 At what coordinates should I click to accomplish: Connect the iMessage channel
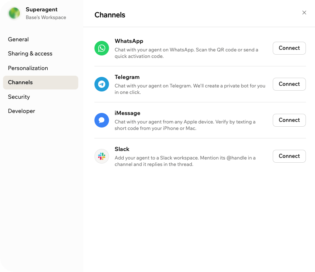click(289, 120)
